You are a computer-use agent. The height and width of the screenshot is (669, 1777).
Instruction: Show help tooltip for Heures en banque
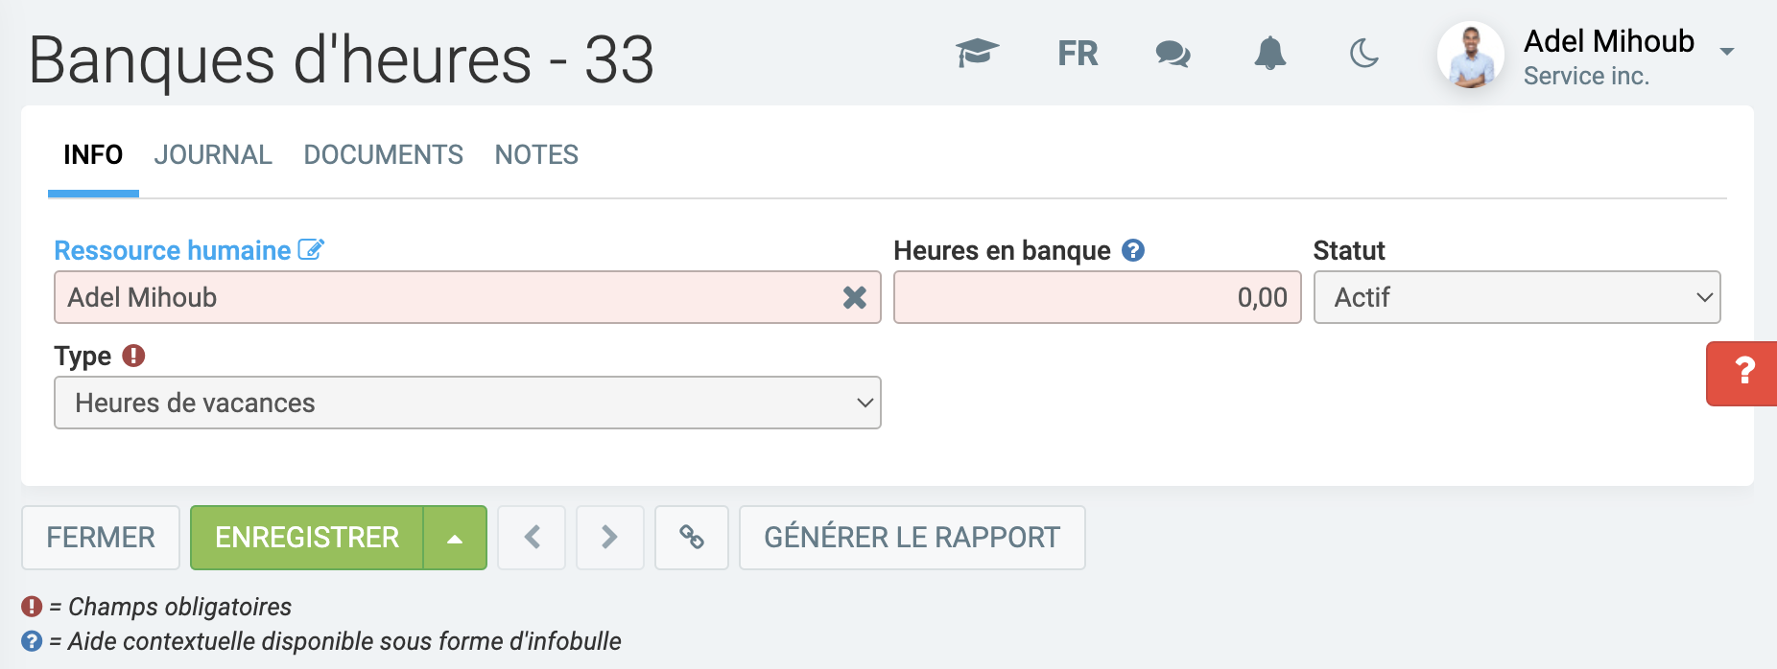(1133, 250)
